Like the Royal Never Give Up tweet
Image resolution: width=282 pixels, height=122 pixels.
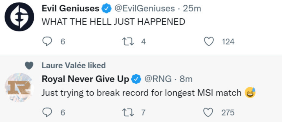tap(209, 113)
